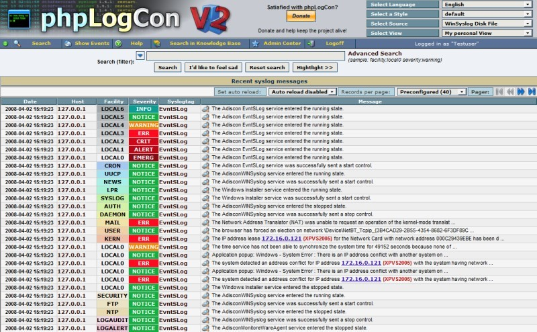Click the I'd like to feel sad button
537x332 pixels.
pos(213,68)
